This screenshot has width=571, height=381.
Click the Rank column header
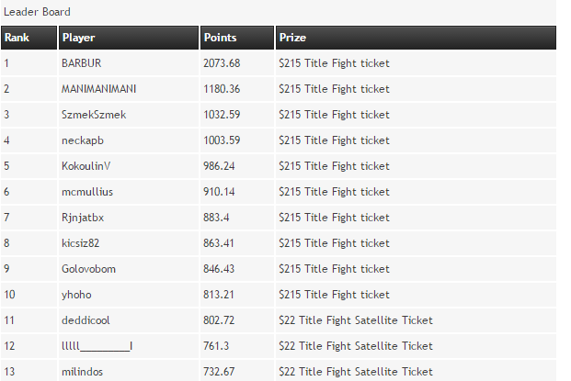click(x=17, y=38)
